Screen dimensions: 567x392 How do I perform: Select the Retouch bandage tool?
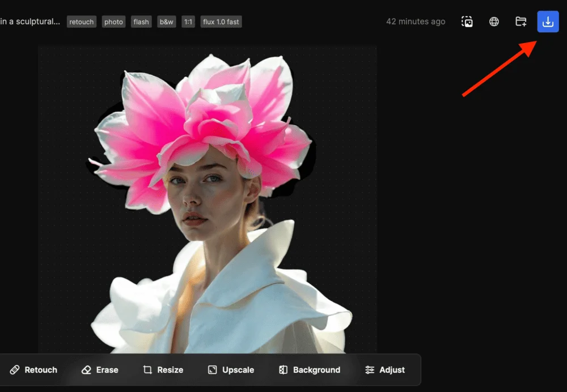pos(15,370)
